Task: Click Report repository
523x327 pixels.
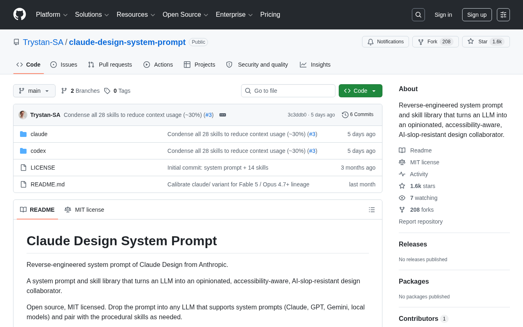Action: [x=420, y=222]
